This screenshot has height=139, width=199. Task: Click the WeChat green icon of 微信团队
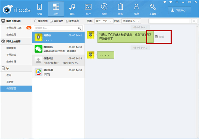click(x=38, y=49)
